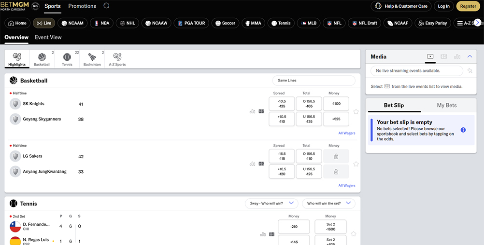485x245 pixels.
Task: Select video stream icon in Media panel
Action: click(430, 56)
